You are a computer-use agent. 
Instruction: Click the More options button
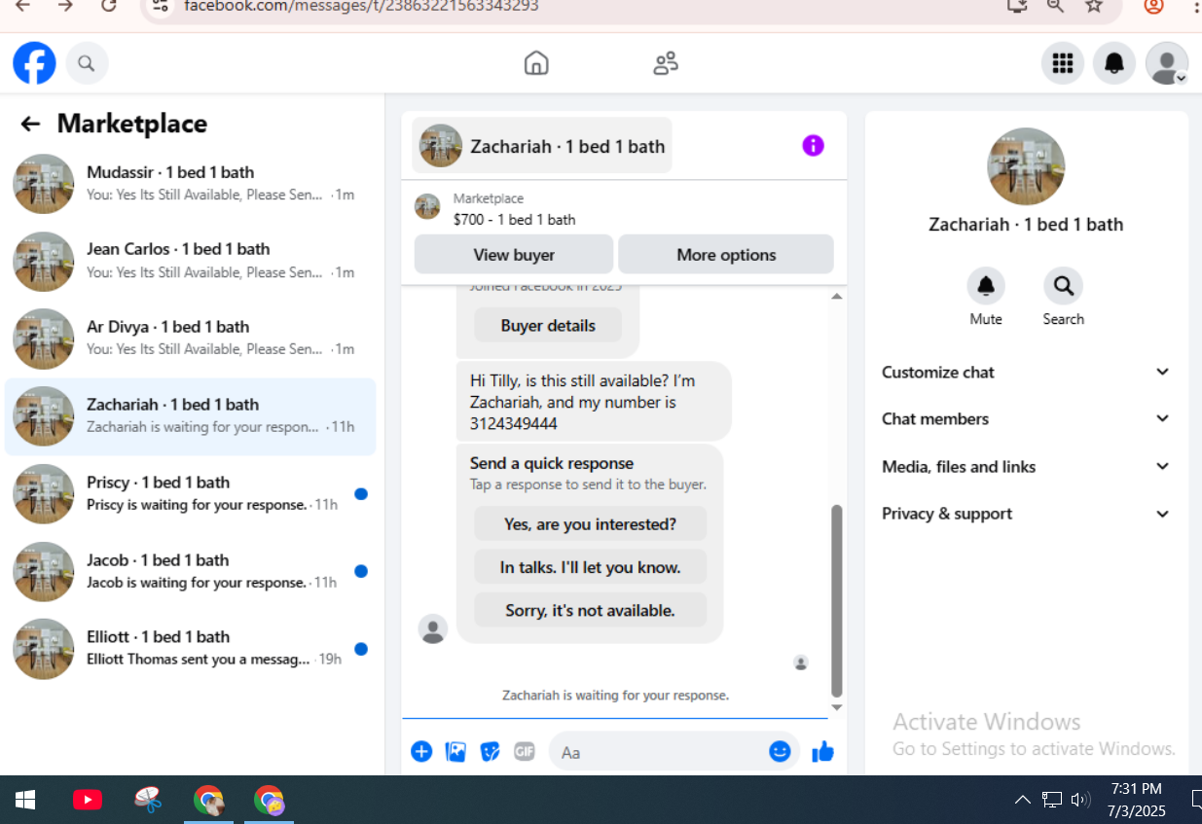click(x=726, y=255)
